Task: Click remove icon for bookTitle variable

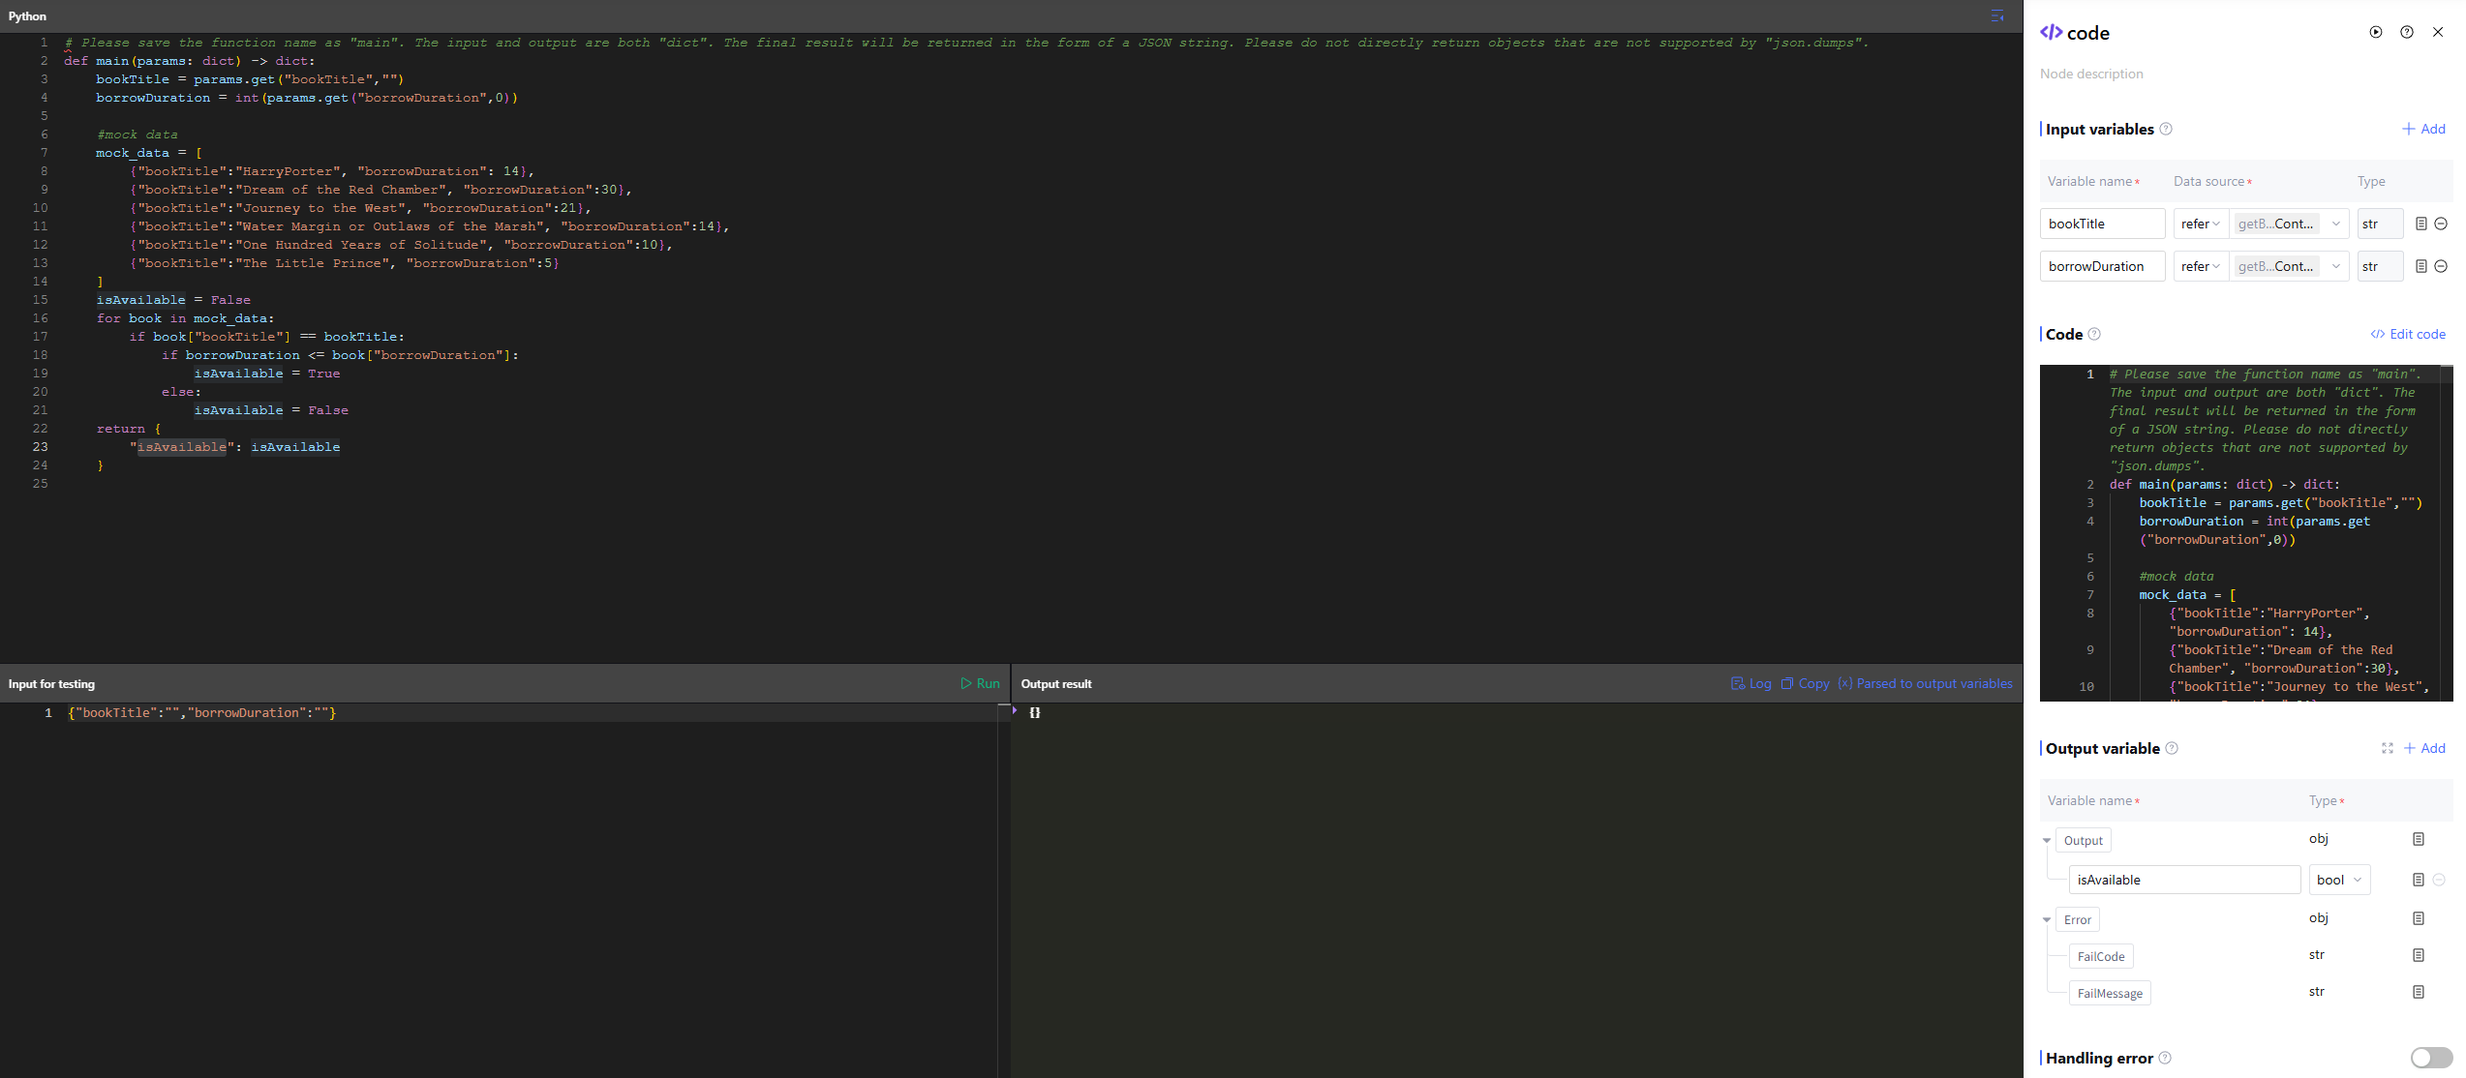Action: [2441, 224]
